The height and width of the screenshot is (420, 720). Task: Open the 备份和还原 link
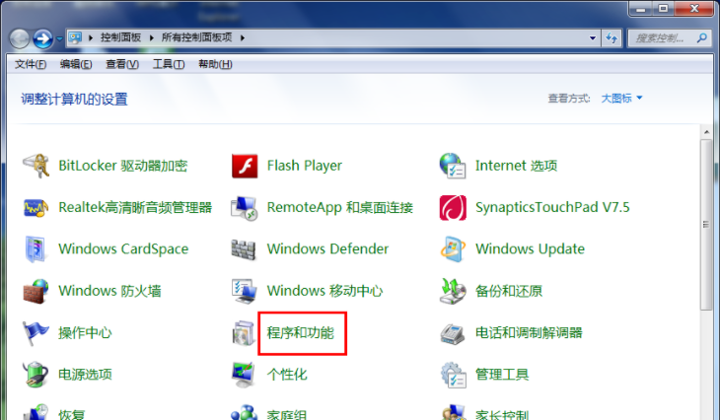click(x=509, y=291)
